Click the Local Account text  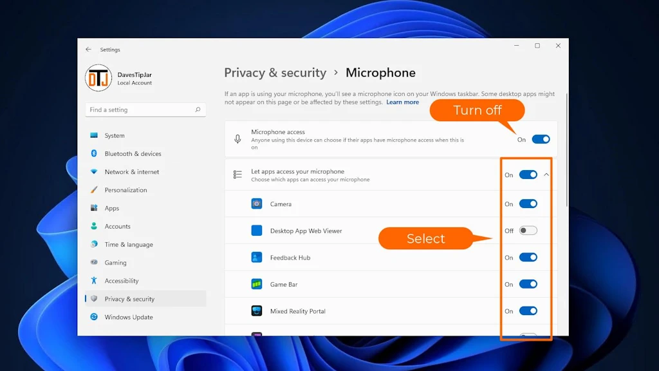pos(135,83)
